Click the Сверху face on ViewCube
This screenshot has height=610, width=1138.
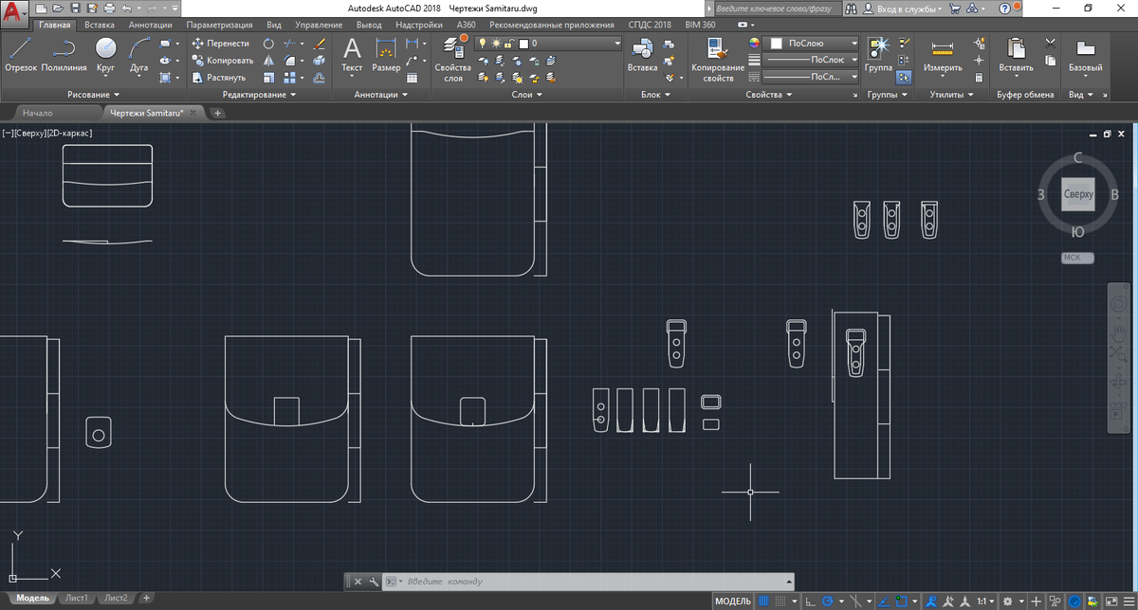pos(1078,194)
